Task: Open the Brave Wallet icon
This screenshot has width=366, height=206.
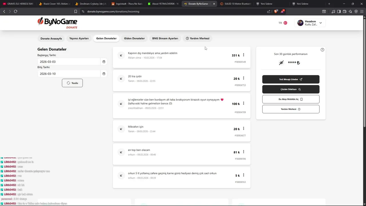Action: click(x=345, y=11)
